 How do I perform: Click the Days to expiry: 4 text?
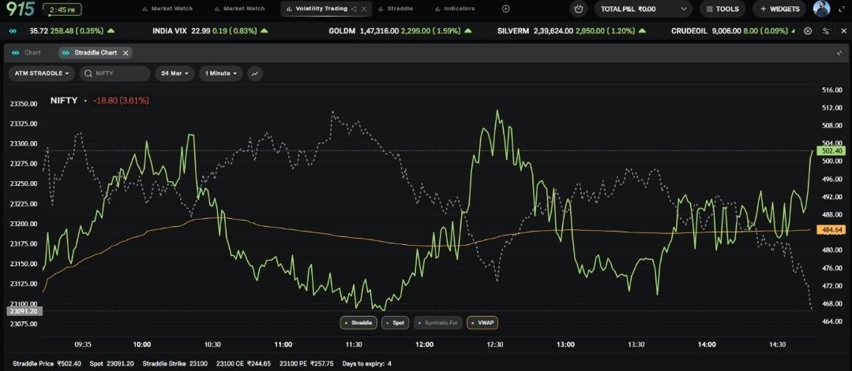coord(366,363)
